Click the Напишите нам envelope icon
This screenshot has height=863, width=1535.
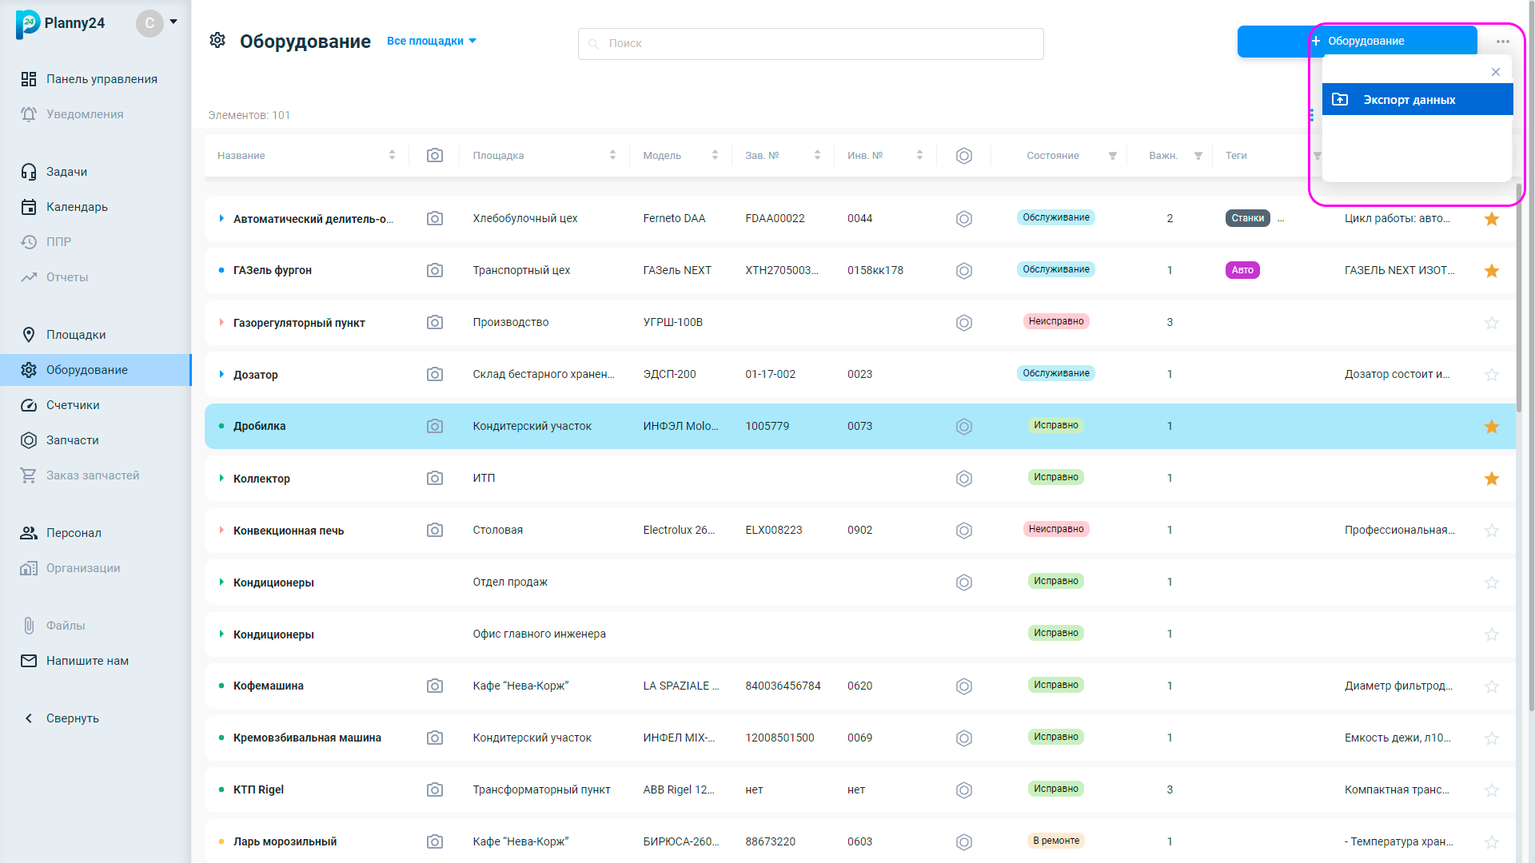[29, 661]
